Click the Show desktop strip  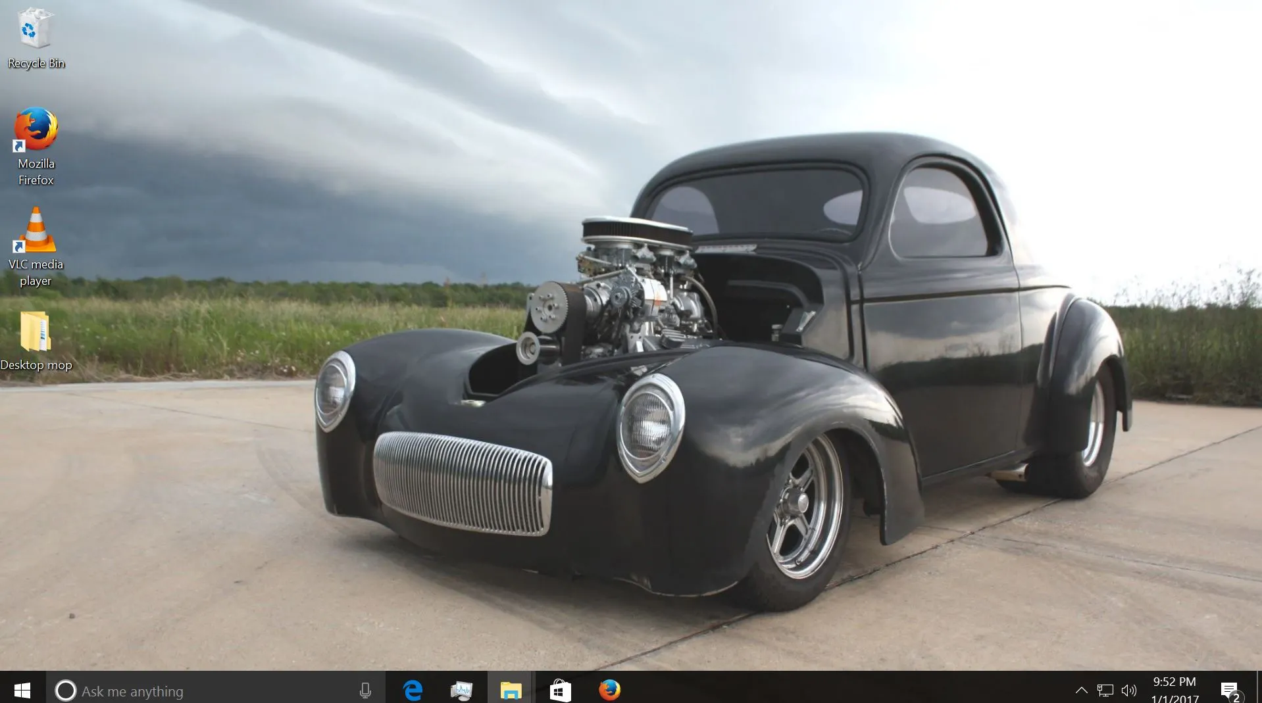[x=1259, y=687]
